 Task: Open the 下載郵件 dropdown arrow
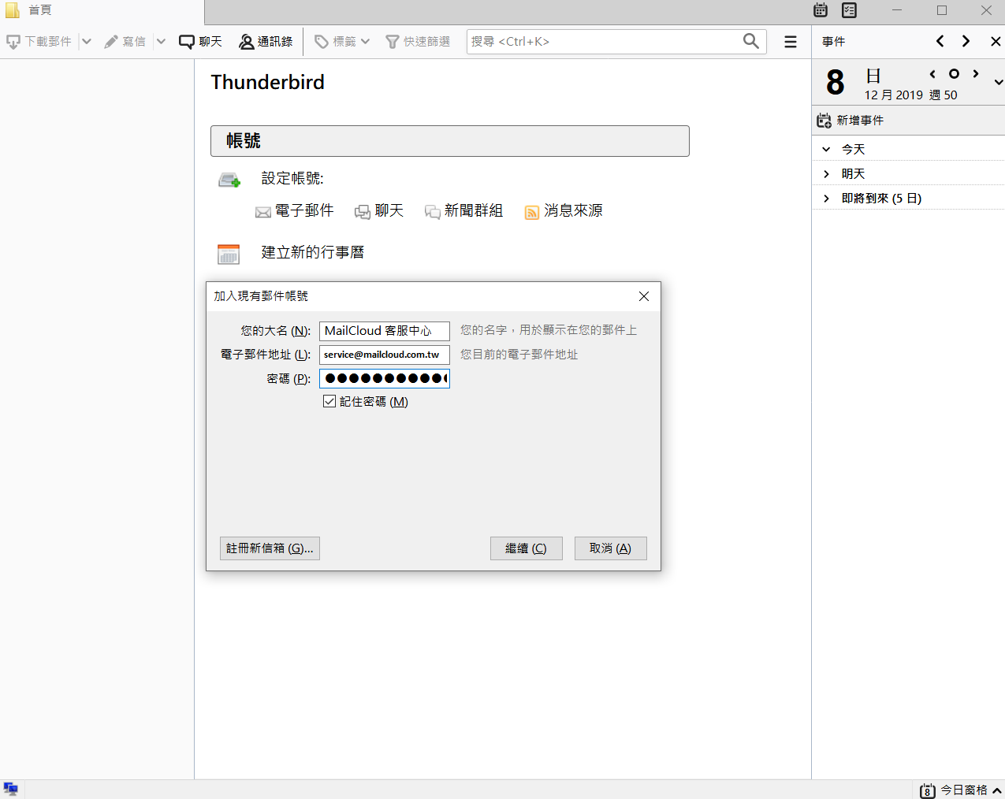click(x=87, y=41)
